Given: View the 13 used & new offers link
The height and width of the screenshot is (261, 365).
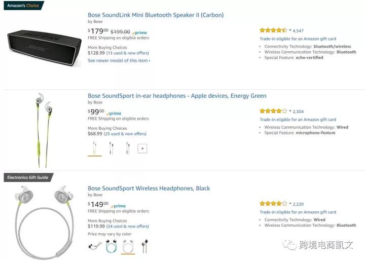Looking at the screenshot, I should tap(128, 53).
